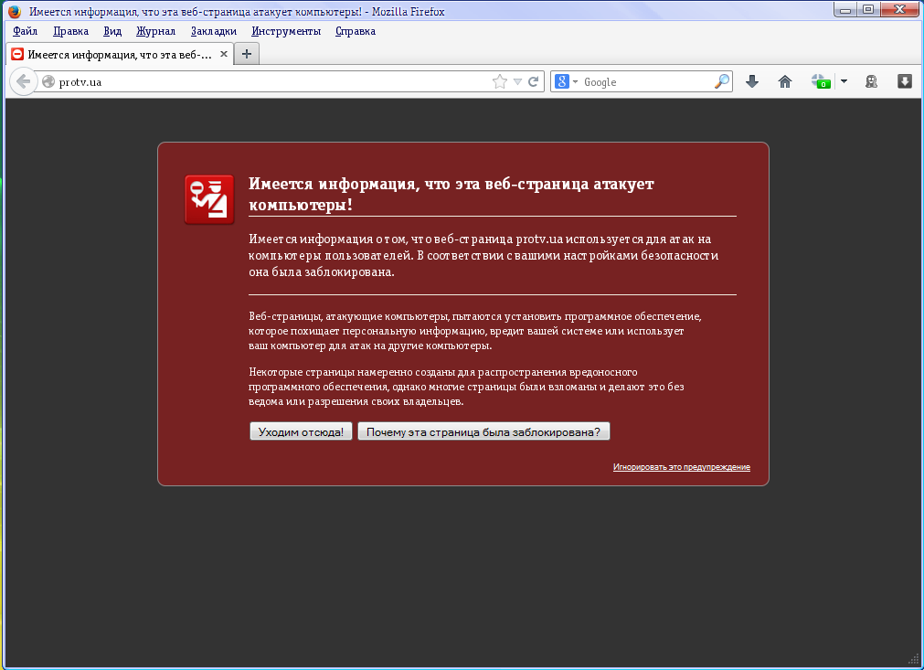Click 'Игнорировать это предупреждение' link
The width and height of the screenshot is (924, 670).
[681, 467]
